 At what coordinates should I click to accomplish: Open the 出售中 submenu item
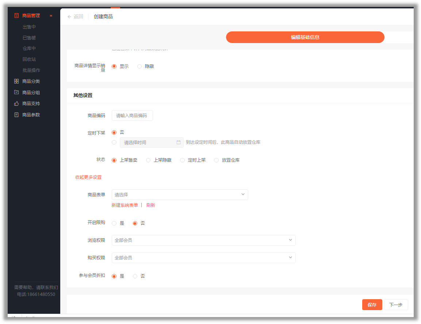[x=29, y=27]
